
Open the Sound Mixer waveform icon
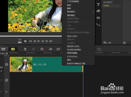click(x=51, y=49)
